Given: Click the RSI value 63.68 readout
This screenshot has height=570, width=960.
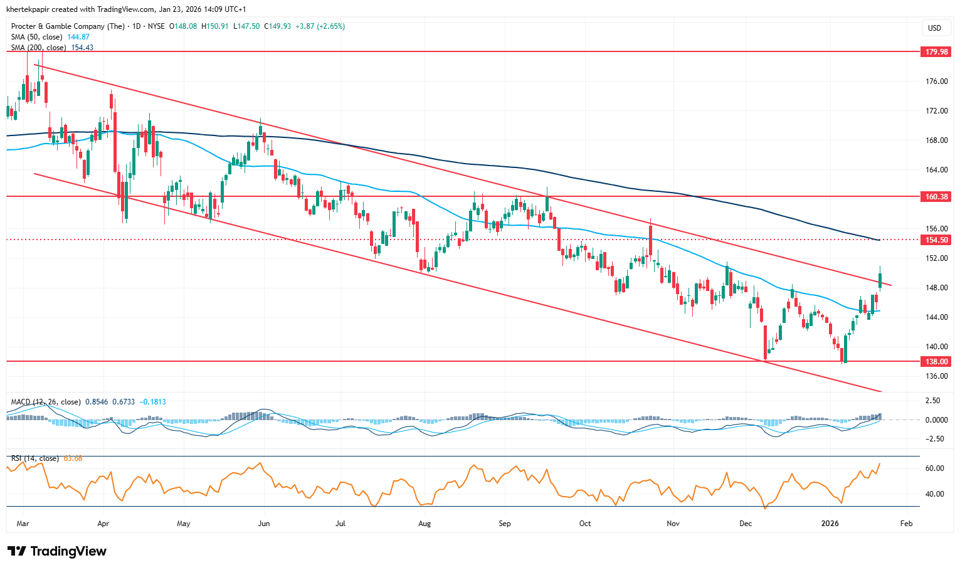Looking at the screenshot, I should (x=73, y=458).
